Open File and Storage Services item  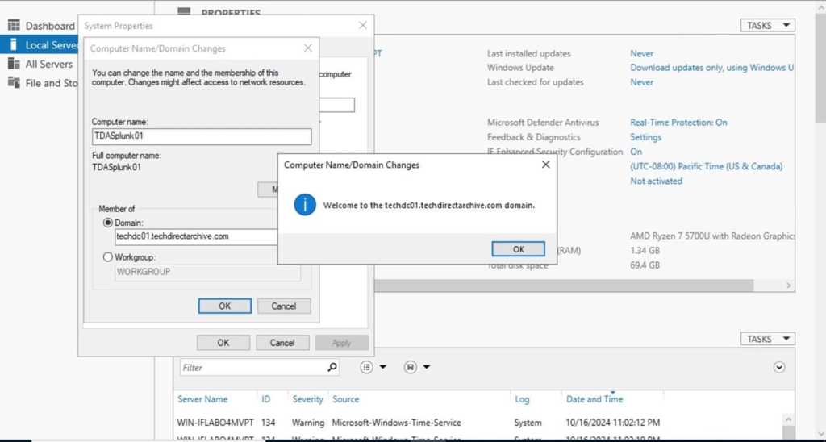[52, 83]
